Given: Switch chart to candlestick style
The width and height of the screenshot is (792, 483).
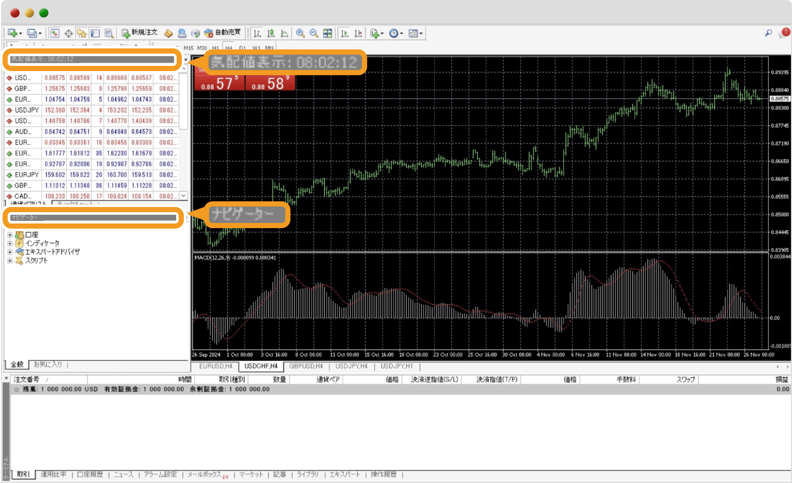Looking at the screenshot, I should (x=271, y=33).
